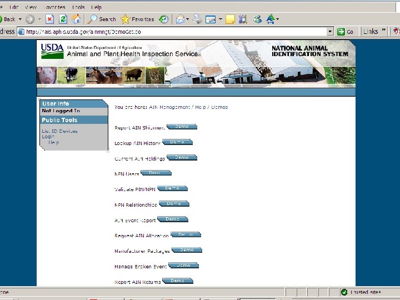
Task: Click the Mail envelope icon
Action: (180, 19)
